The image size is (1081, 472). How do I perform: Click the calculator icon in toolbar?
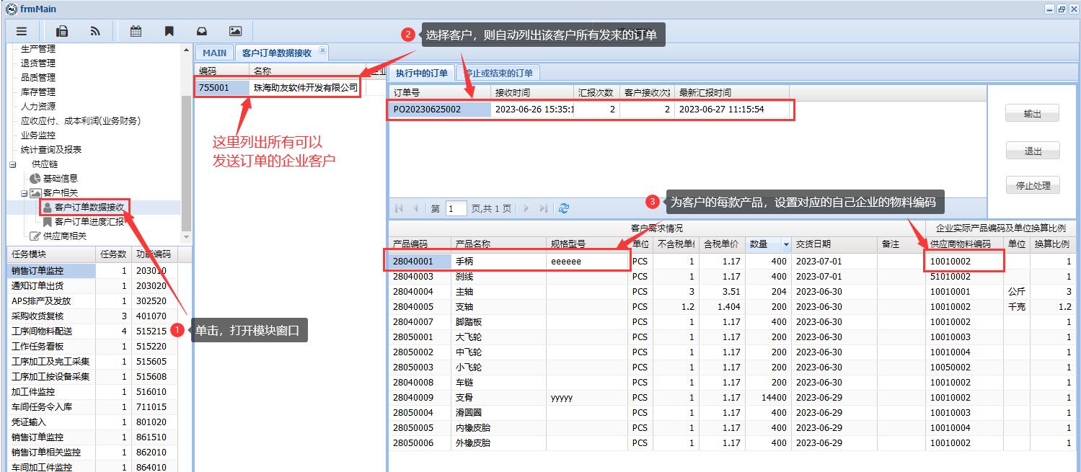[x=62, y=31]
